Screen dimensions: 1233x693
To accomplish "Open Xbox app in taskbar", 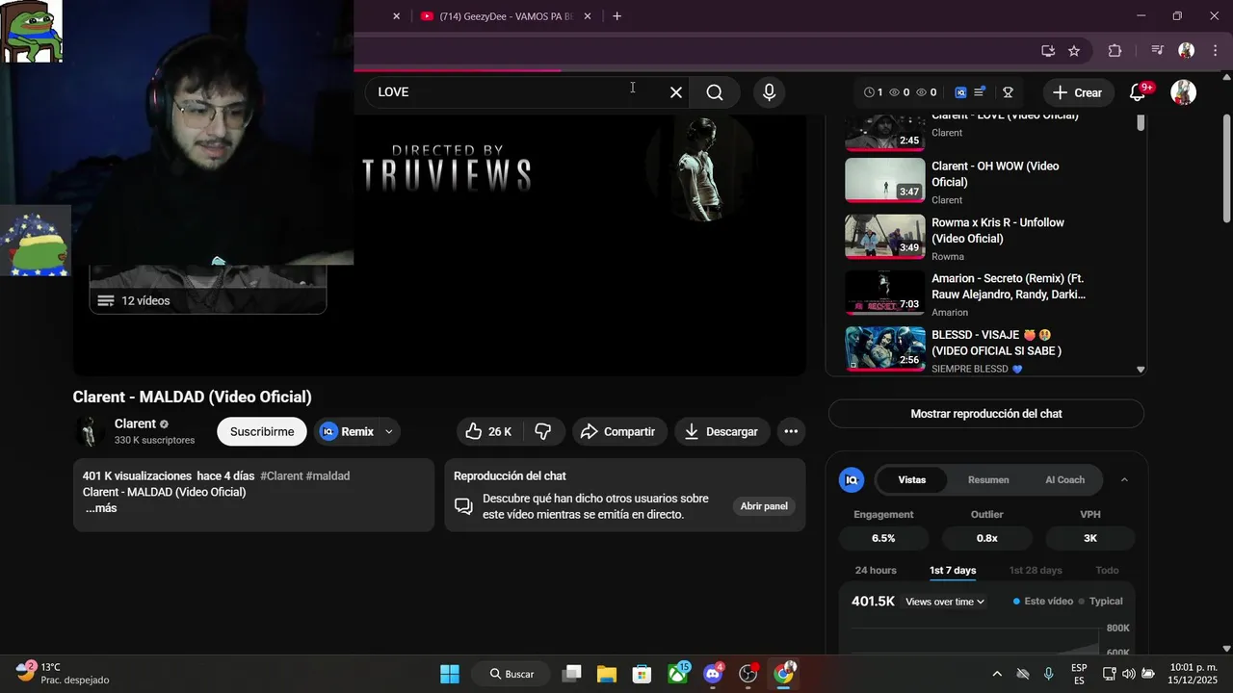I will (x=678, y=674).
